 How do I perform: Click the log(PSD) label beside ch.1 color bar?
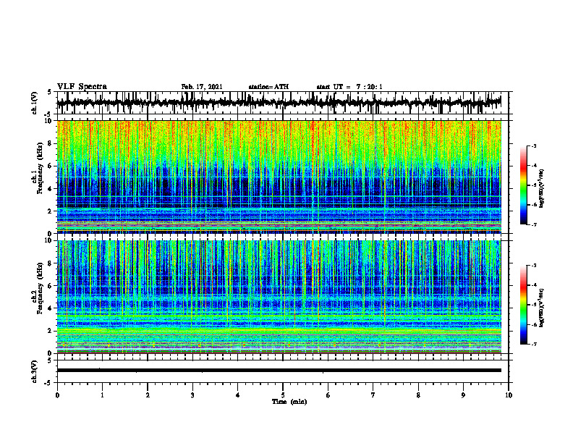tap(542, 189)
